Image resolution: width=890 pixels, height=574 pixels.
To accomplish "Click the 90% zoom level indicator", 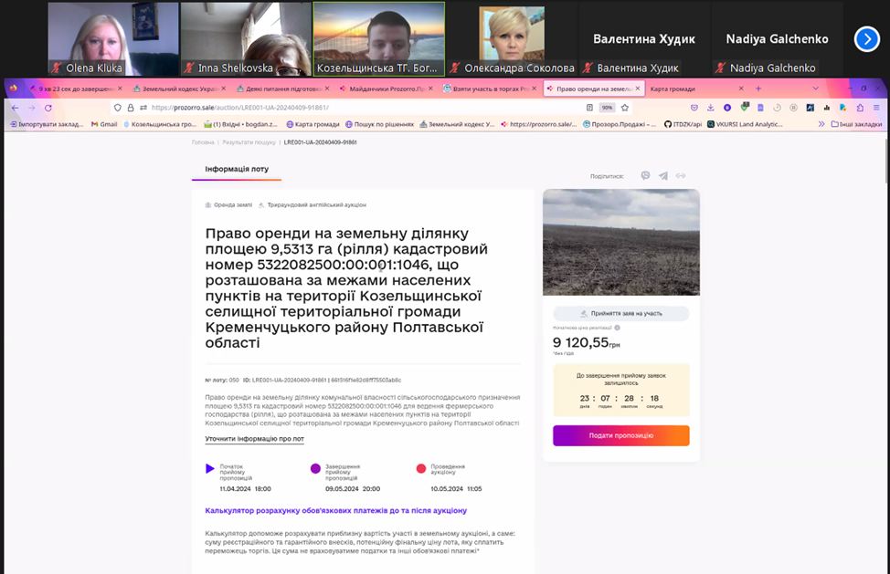I will pos(608,108).
